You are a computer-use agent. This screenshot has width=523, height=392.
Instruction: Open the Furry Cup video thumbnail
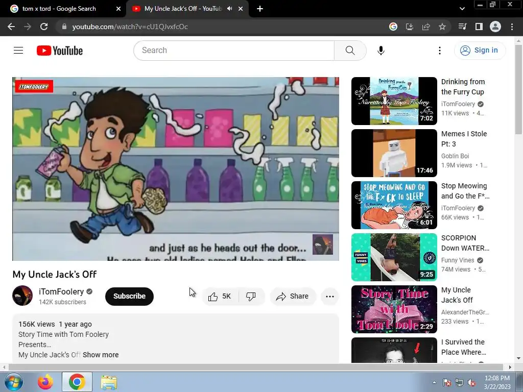coord(394,101)
